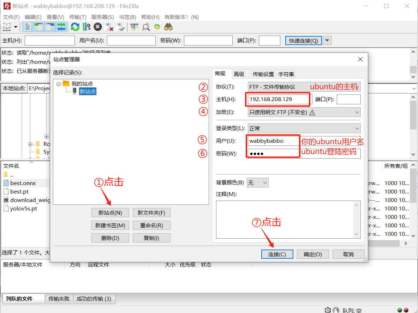Viewport: 418px width, 313px height.
Task: Select the 常规 tab
Action: 220,74
